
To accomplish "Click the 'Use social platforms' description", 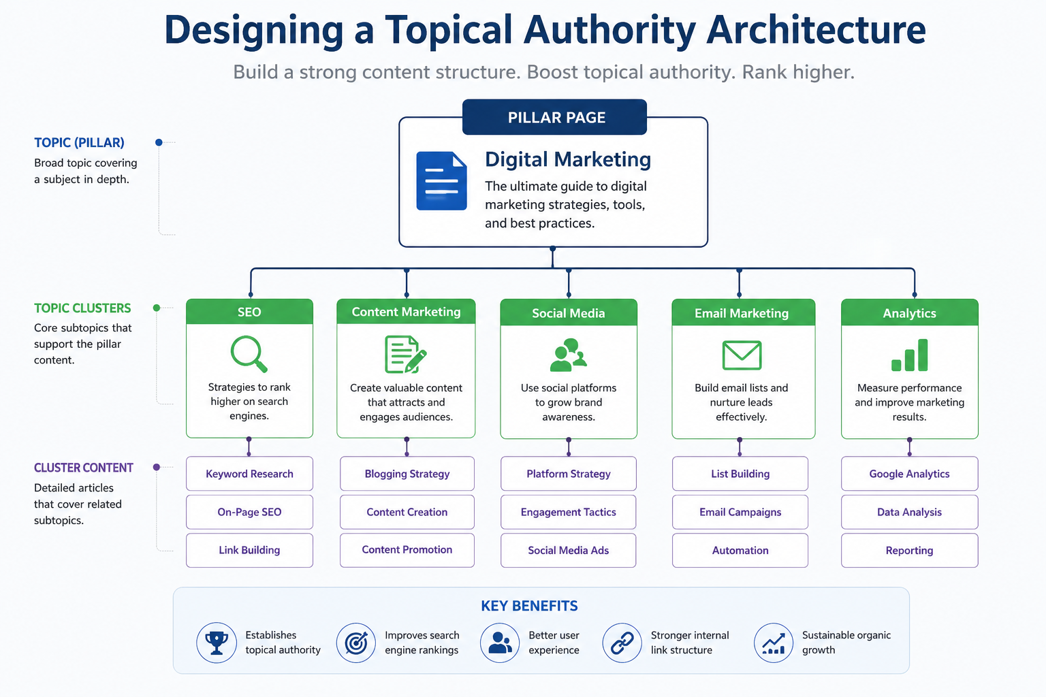I will click(569, 402).
